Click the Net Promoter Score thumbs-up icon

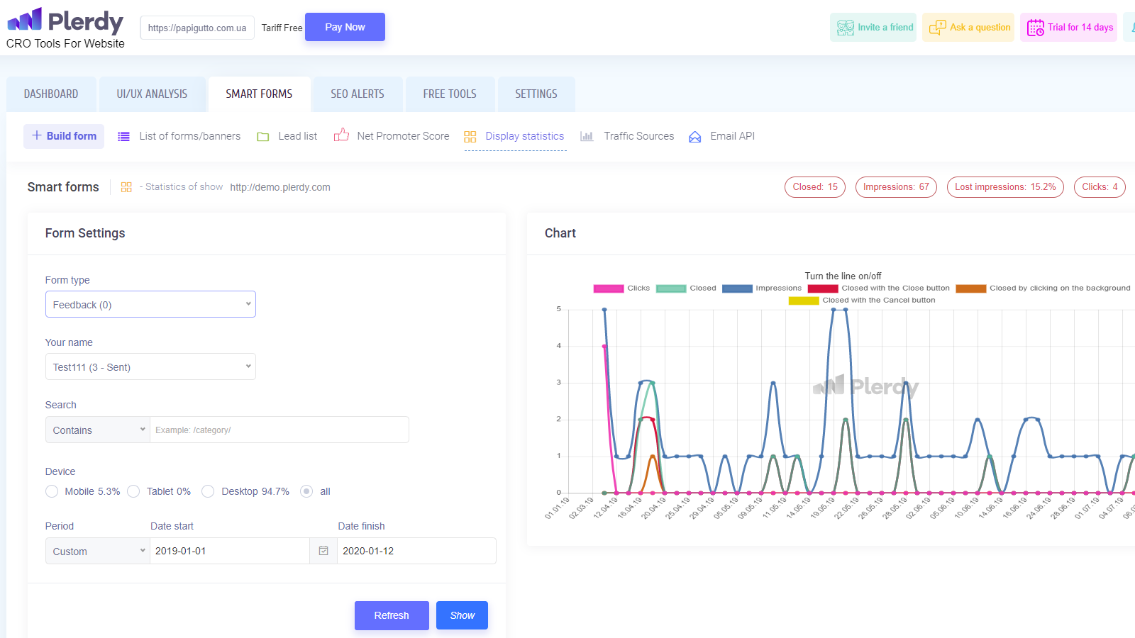pos(341,135)
